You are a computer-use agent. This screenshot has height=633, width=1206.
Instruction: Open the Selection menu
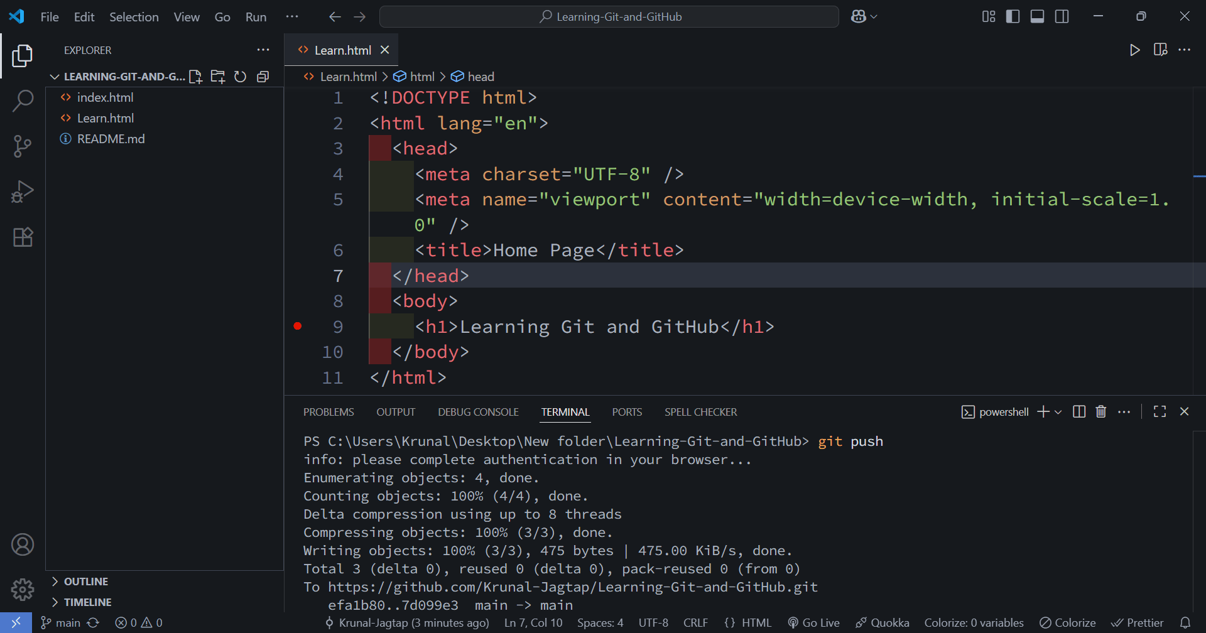click(134, 17)
